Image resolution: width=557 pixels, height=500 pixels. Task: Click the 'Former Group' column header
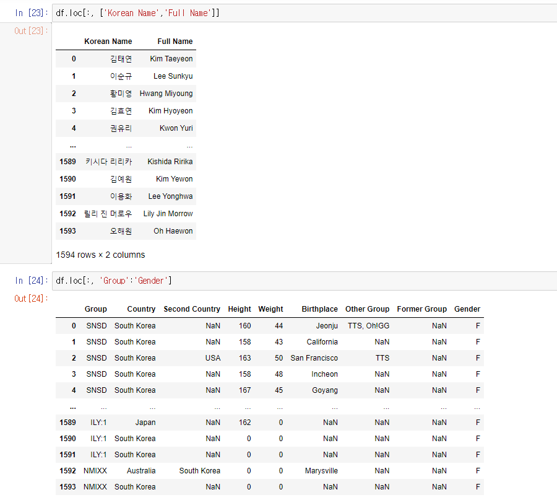421,309
